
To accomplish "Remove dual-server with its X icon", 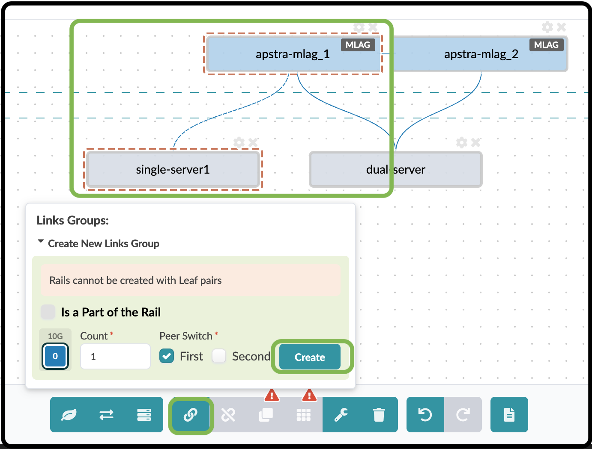I will [x=475, y=142].
